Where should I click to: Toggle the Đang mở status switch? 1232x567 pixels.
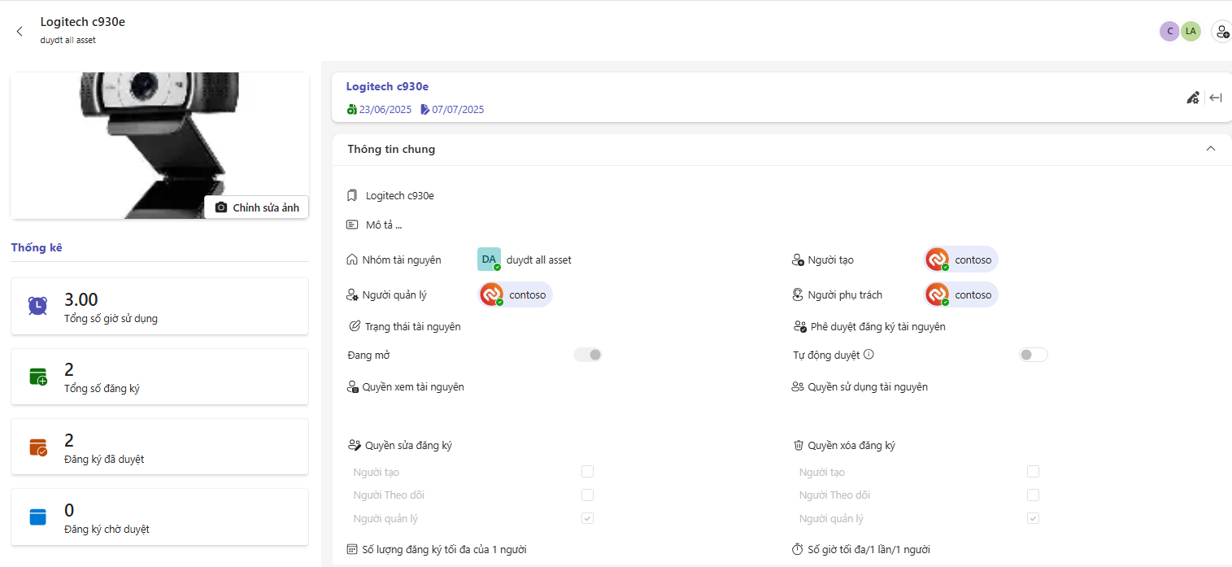pos(588,355)
